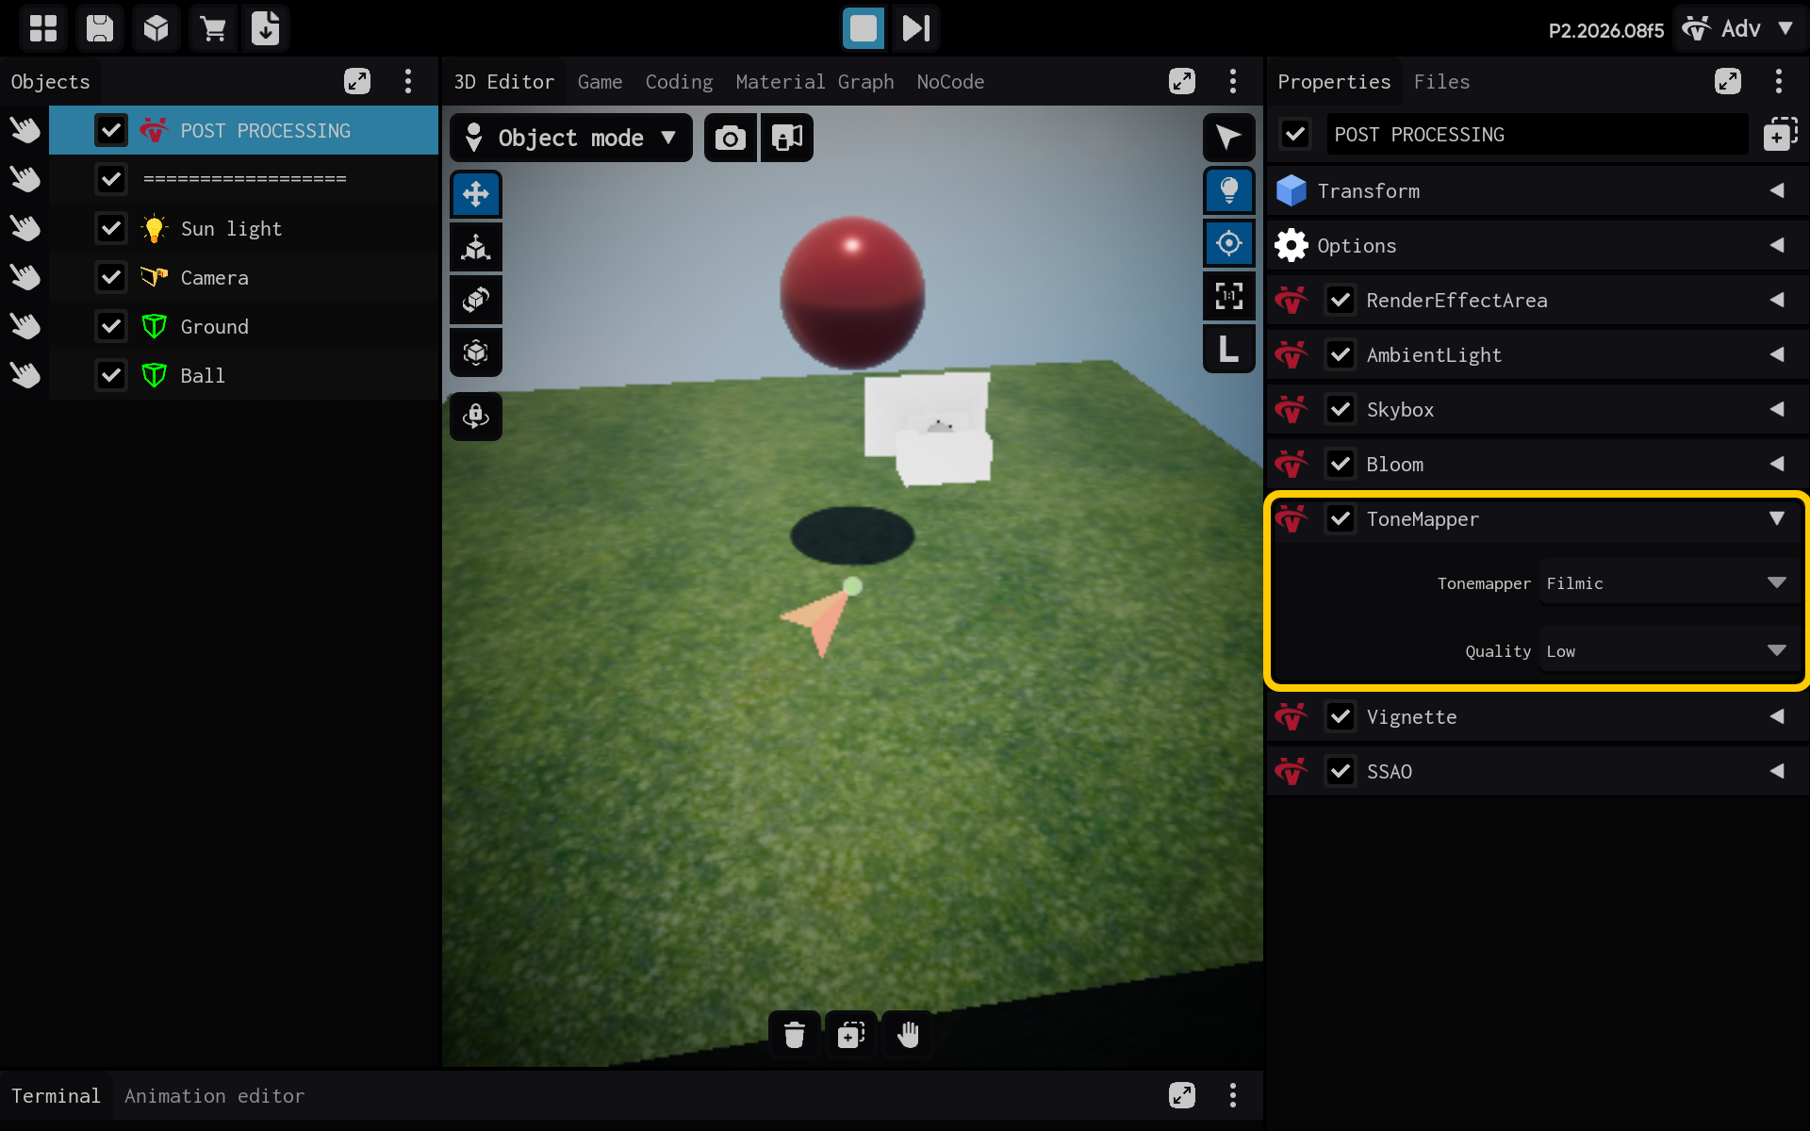This screenshot has width=1810, height=1131.
Task: Toggle Sun light visibility checkbox
Action: point(111,228)
